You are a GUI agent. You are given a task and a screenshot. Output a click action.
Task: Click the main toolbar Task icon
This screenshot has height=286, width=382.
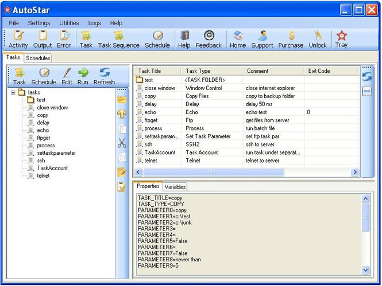point(86,40)
